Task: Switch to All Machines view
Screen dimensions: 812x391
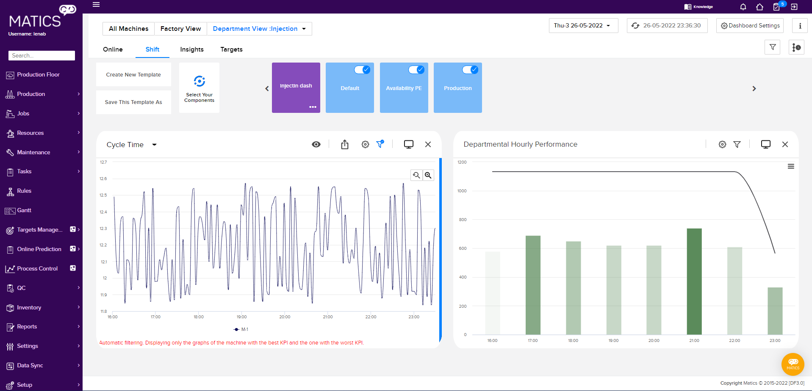Action: [x=129, y=29]
